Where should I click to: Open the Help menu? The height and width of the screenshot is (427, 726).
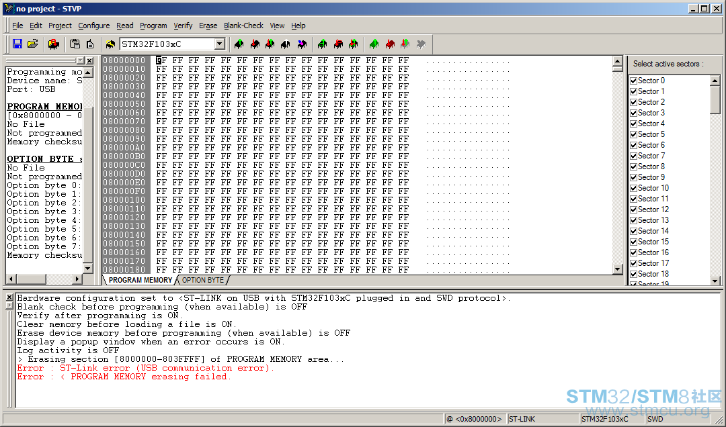click(298, 26)
